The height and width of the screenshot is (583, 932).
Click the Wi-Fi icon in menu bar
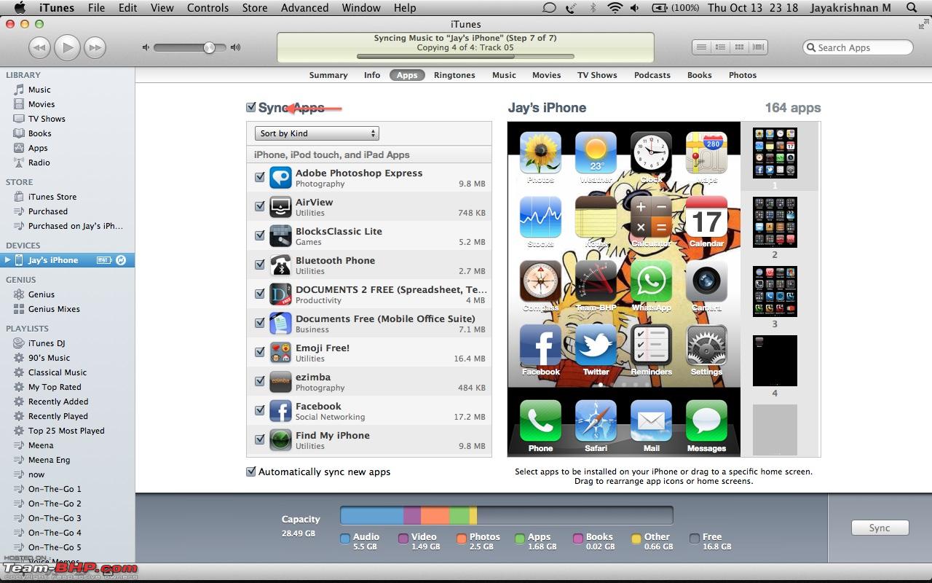coord(615,8)
